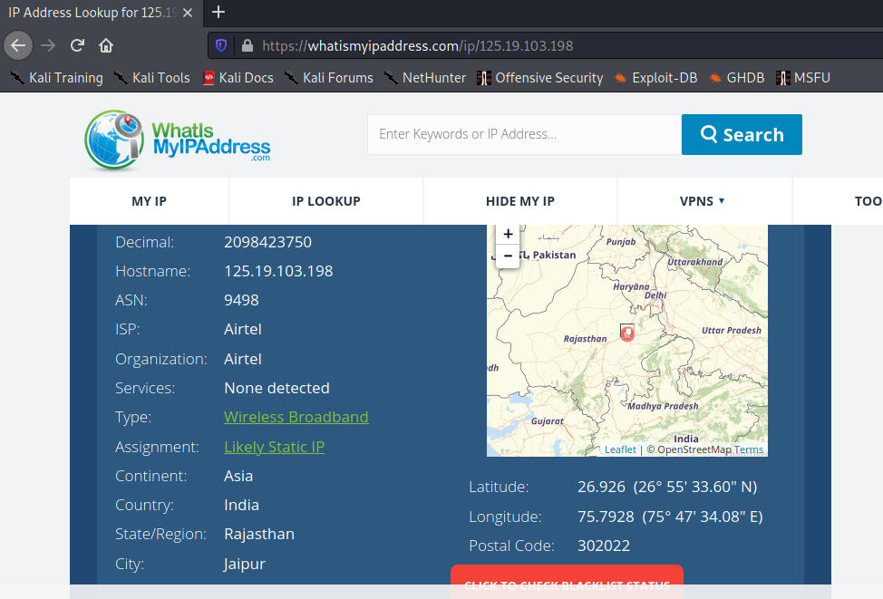Open the Wireless Broadband type link
Image resolution: width=883 pixels, height=599 pixels.
point(296,417)
